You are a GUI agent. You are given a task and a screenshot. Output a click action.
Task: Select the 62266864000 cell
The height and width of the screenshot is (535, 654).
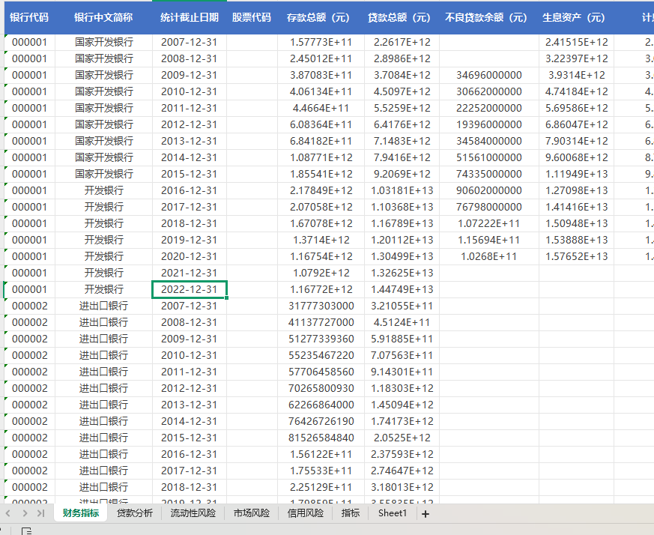tap(321, 405)
